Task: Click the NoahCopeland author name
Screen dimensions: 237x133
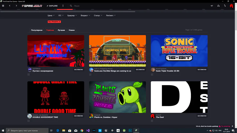Action: point(161,69)
